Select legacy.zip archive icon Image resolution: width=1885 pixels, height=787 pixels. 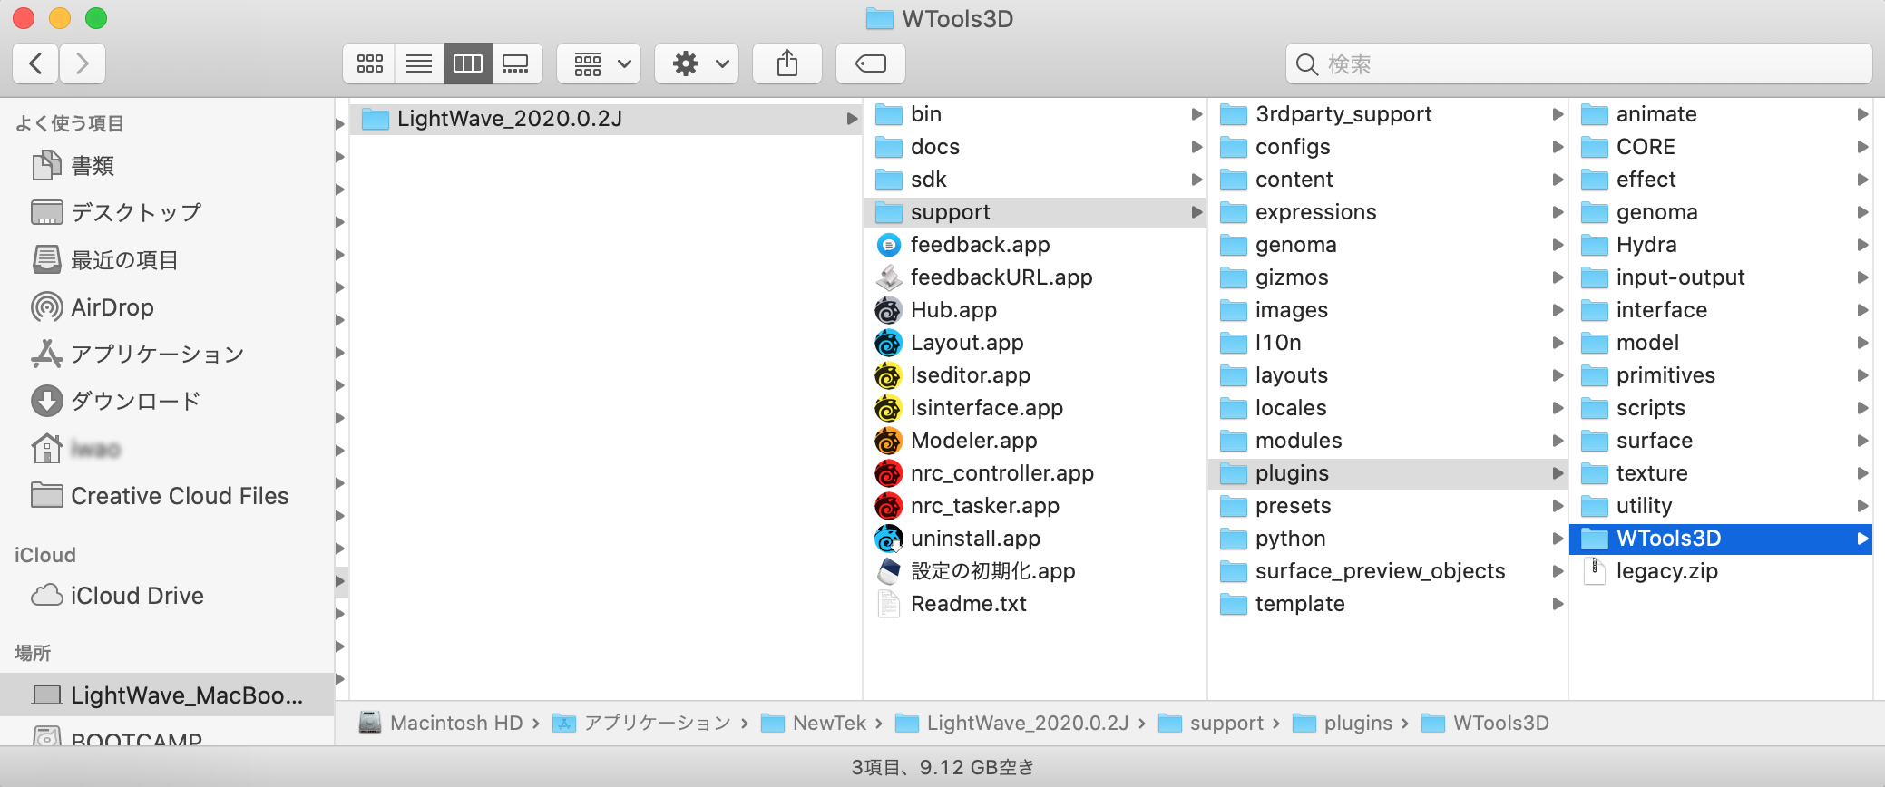[x=1595, y=571]
